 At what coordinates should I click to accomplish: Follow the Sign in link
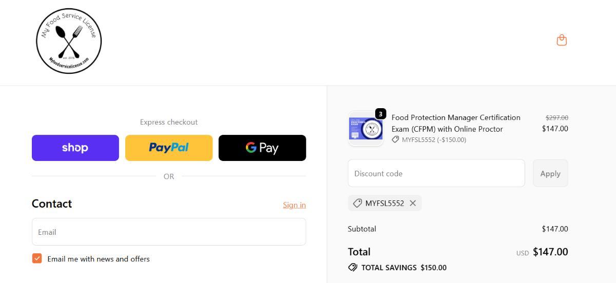(x=294, y=205)
